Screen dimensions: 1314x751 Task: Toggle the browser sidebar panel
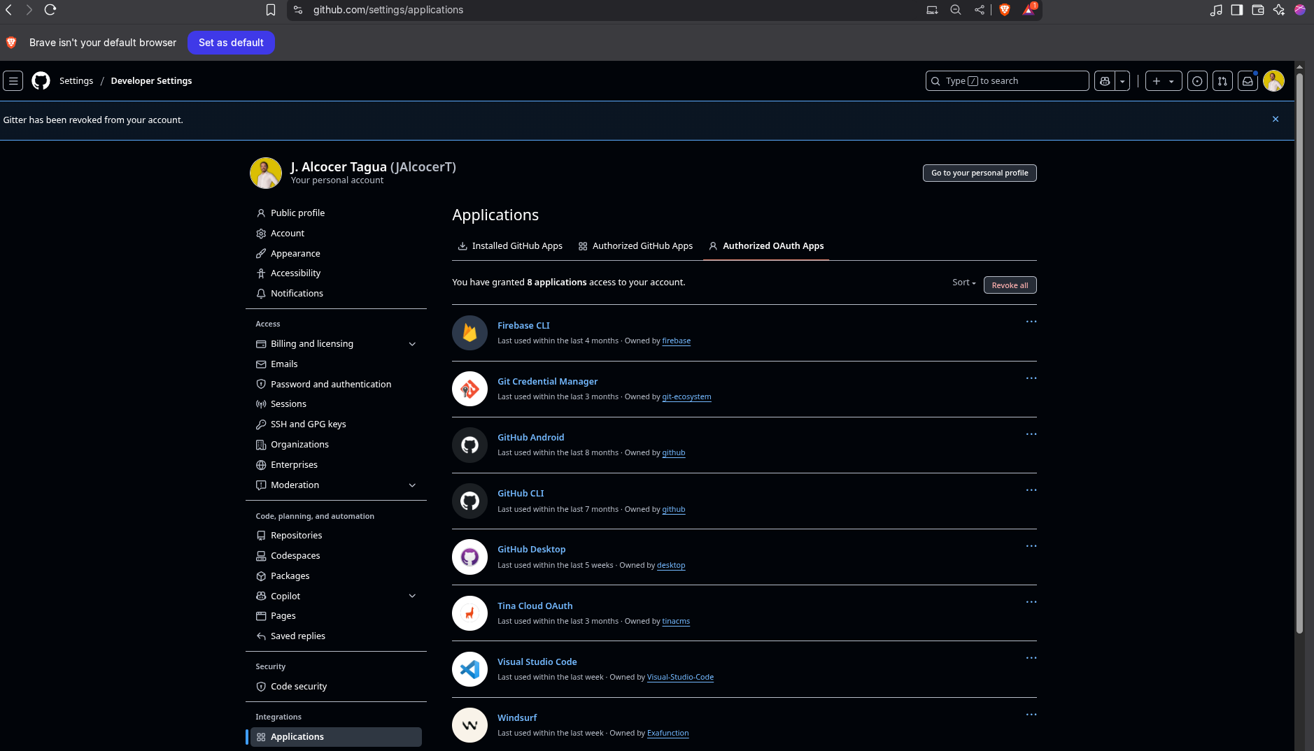tap(1237, 10)
